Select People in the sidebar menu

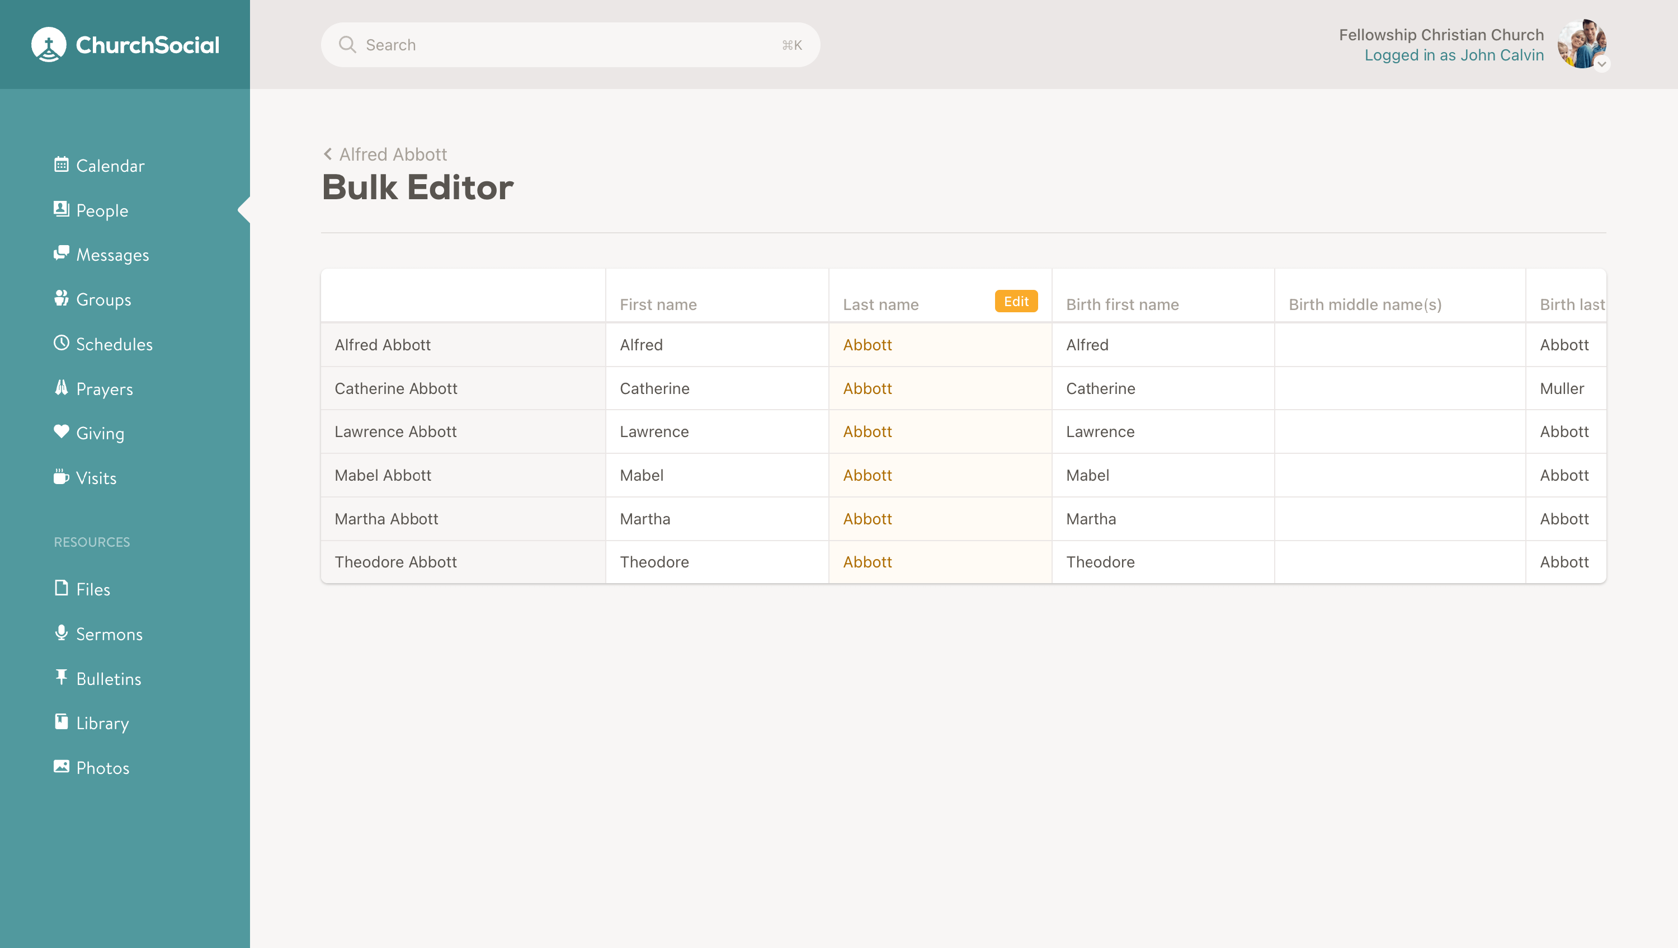tap(102, 210)
